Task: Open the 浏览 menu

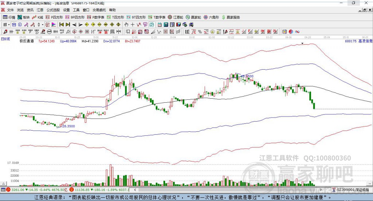Action: 20,10
